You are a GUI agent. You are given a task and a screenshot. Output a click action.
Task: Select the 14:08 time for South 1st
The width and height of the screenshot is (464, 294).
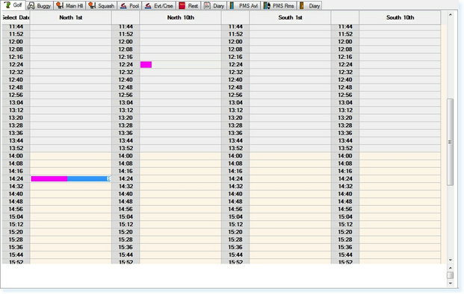[x=235, y=163]
